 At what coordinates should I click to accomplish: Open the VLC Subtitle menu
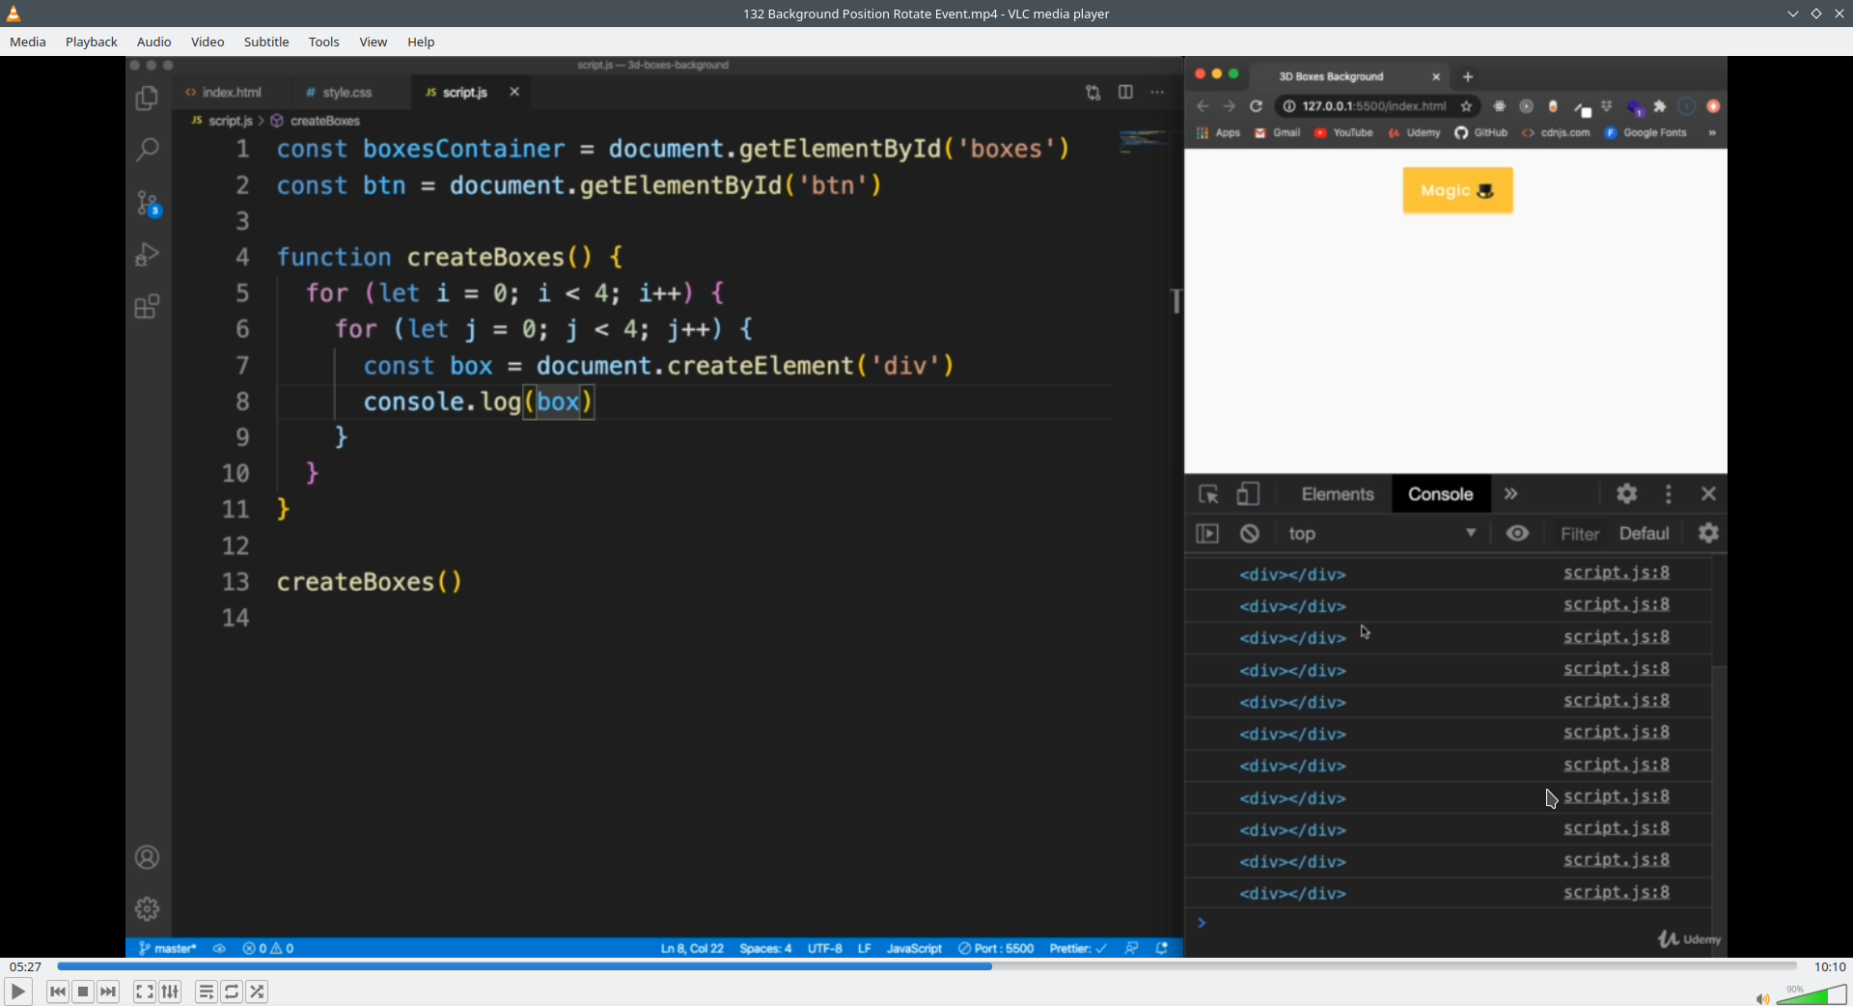[266, 42]
